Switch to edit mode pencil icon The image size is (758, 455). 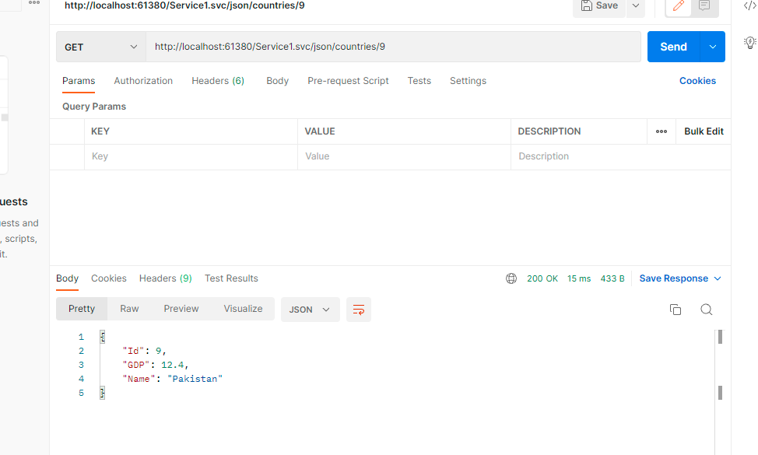pos(679,6)
